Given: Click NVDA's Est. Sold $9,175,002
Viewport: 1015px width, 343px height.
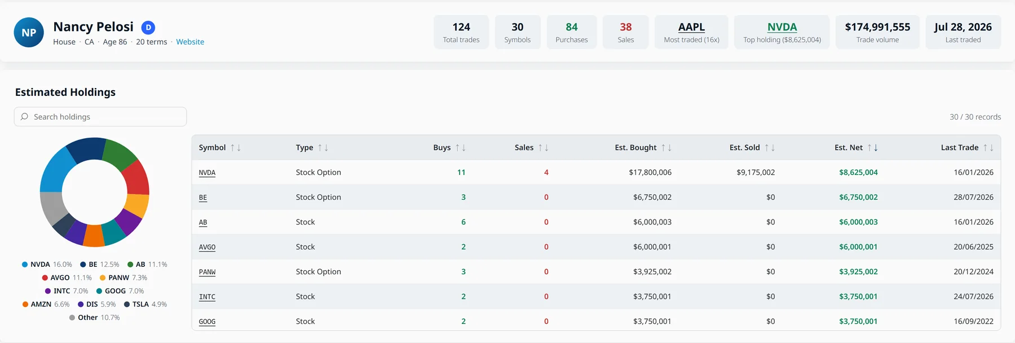Looking at the screenshot, I should click(x=756, y=173).
